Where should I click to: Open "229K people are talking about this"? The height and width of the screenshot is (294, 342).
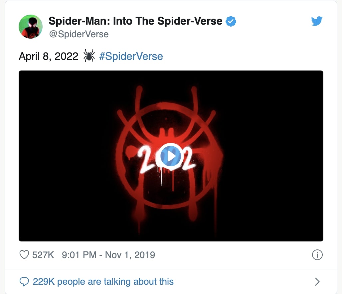[103, 281]
